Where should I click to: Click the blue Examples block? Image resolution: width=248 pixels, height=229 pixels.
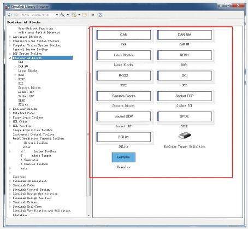pos(123,157)
